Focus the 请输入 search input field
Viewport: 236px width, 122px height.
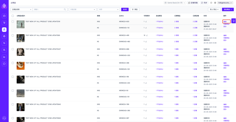[x=50, y=9]
